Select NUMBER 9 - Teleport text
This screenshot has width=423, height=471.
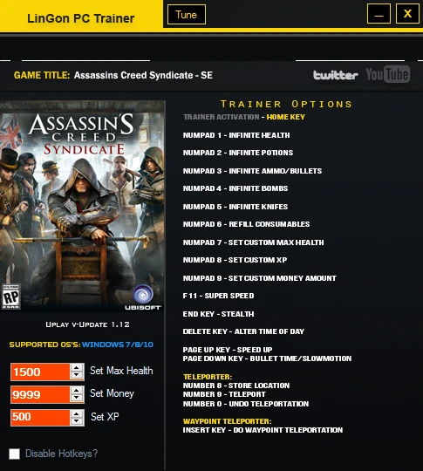click(224, 394)
